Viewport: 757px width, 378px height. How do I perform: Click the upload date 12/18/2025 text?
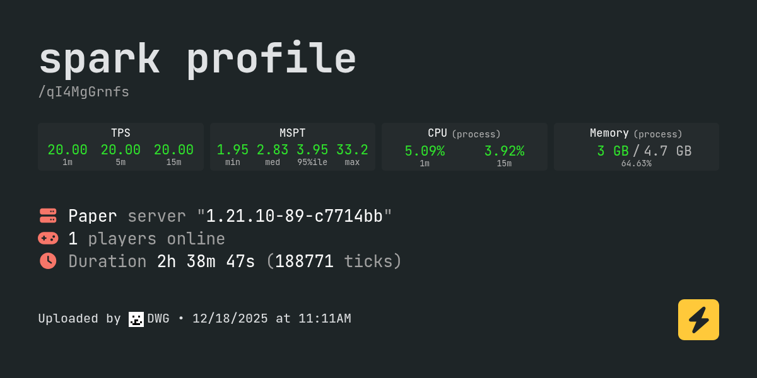pos(230,319)
